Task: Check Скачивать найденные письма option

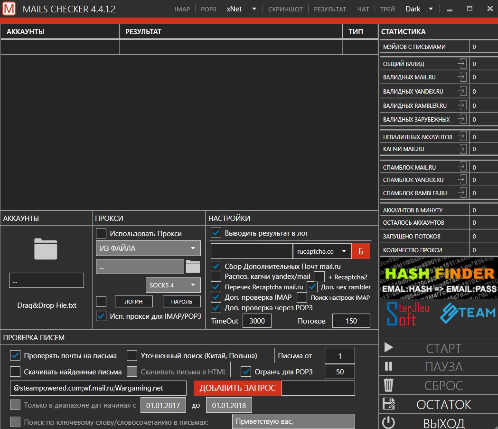Action: (16, 372)
